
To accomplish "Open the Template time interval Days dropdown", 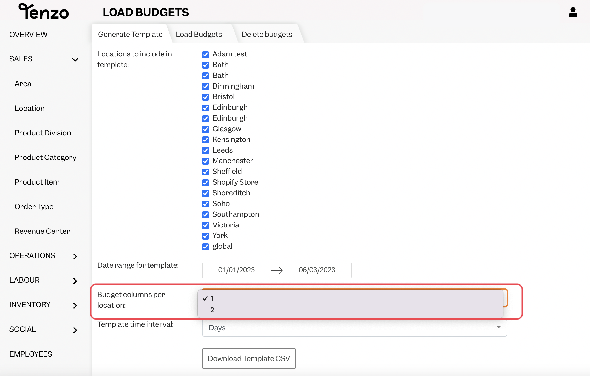I will (x=354, y=328).
